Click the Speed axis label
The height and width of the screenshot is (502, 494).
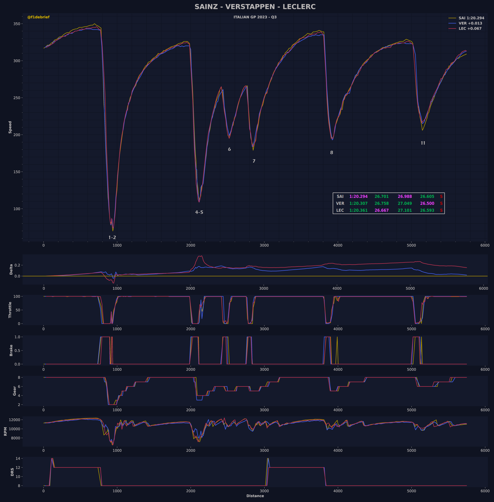click(x=10, y=127)
